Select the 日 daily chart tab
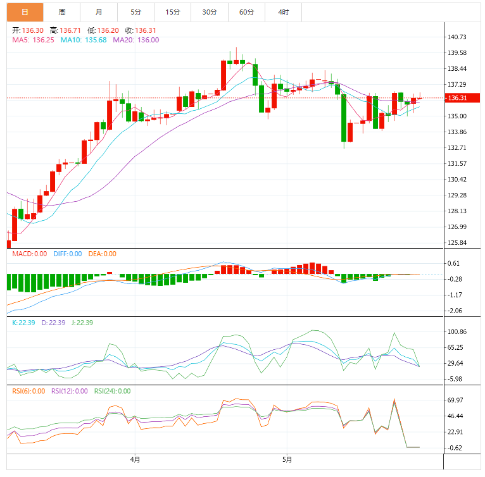Image resolution: width=485 pixels, height=477 pixels. tap(25, 13)
